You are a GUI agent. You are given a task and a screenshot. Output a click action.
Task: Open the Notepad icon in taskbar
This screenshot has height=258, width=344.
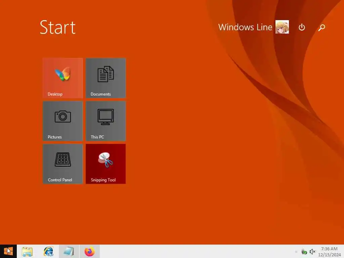click(x=69, y=251)
